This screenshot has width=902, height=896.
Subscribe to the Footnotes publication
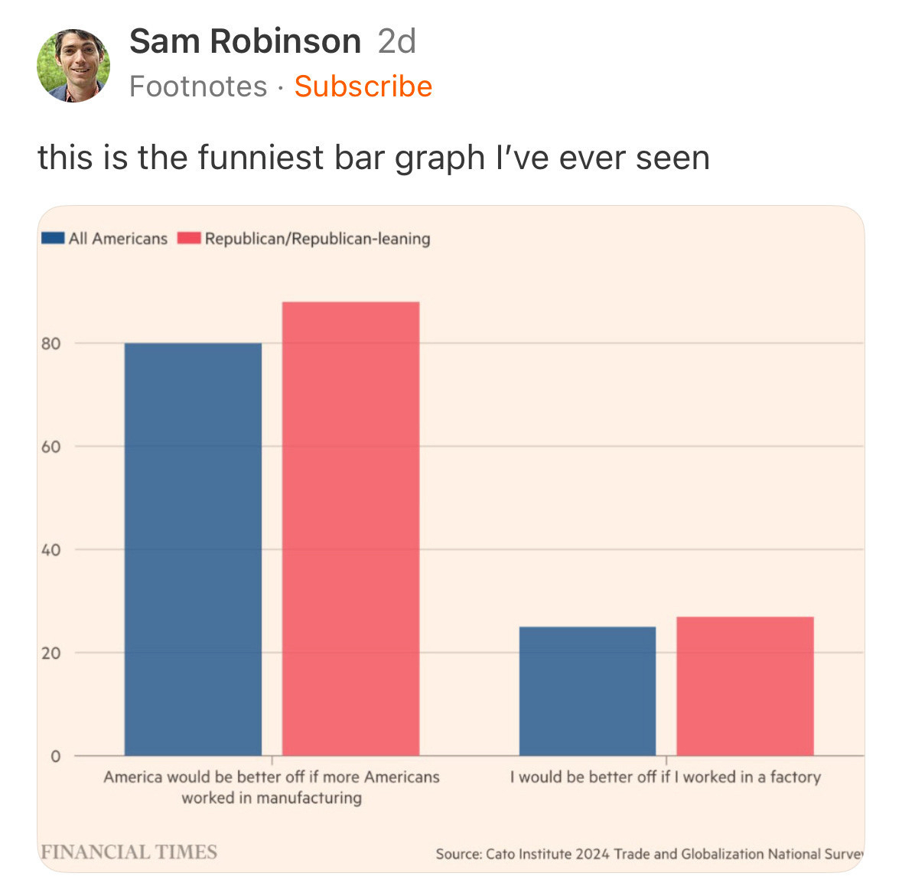tap(363, 86)
